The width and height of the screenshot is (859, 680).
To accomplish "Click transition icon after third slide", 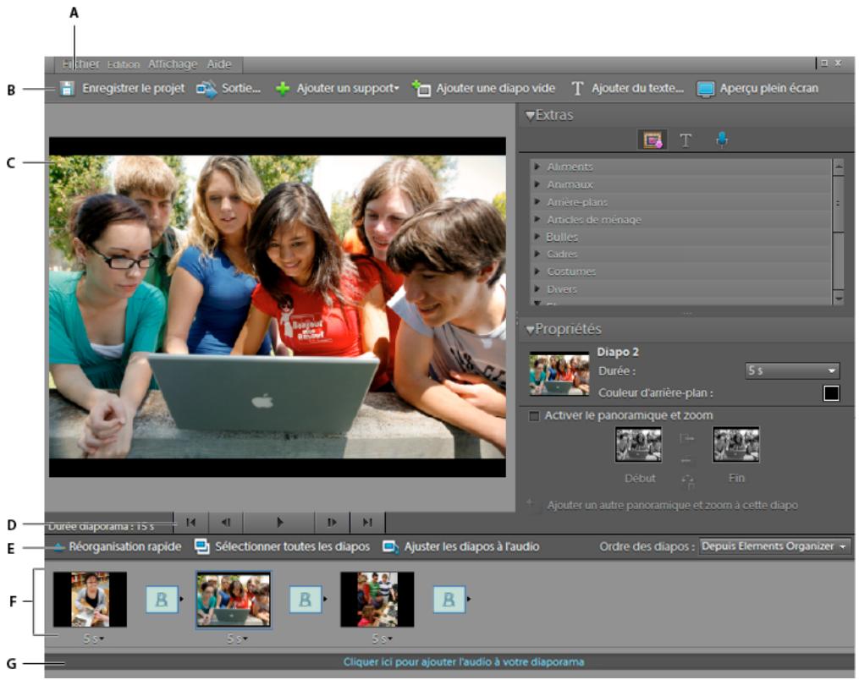I will click(449, 600).
